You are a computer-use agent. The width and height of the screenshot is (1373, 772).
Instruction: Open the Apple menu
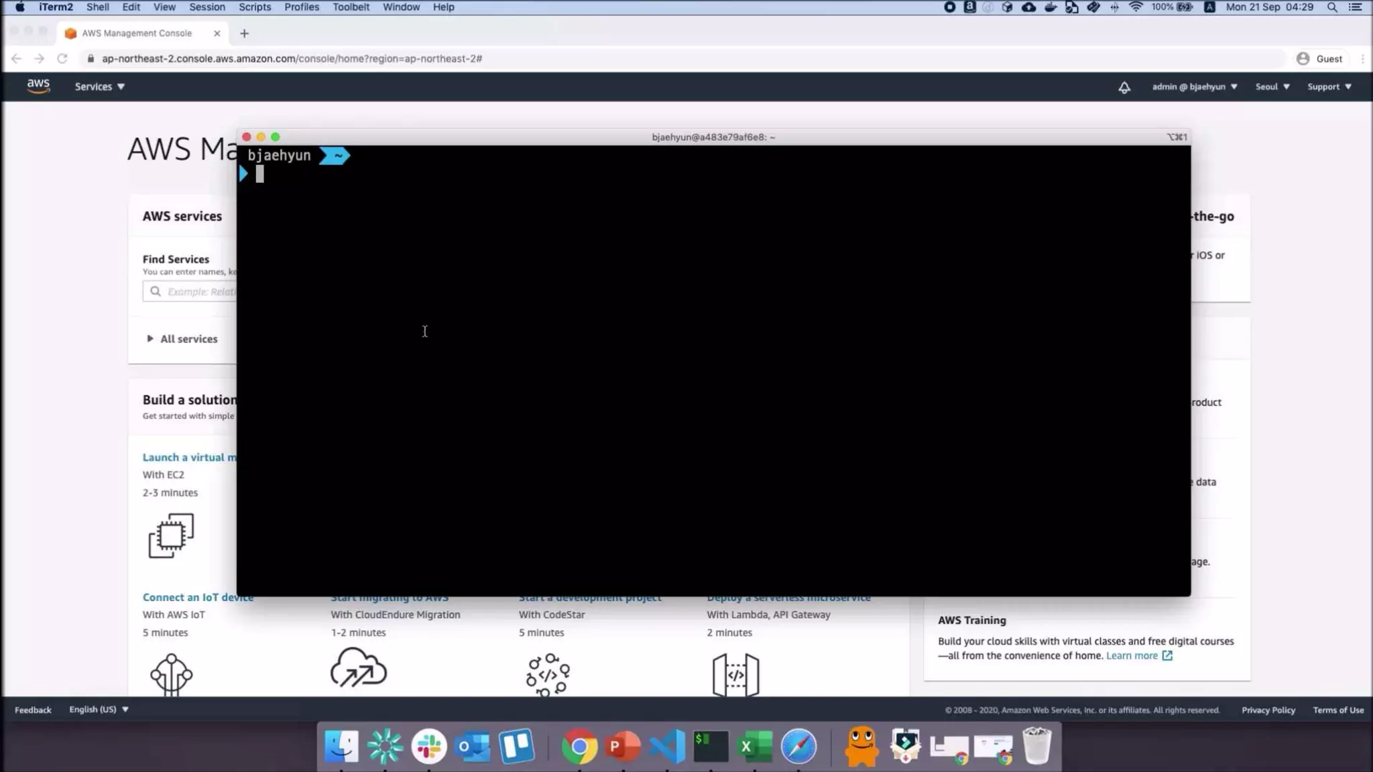pyautogui.click(x=19, y=7)
